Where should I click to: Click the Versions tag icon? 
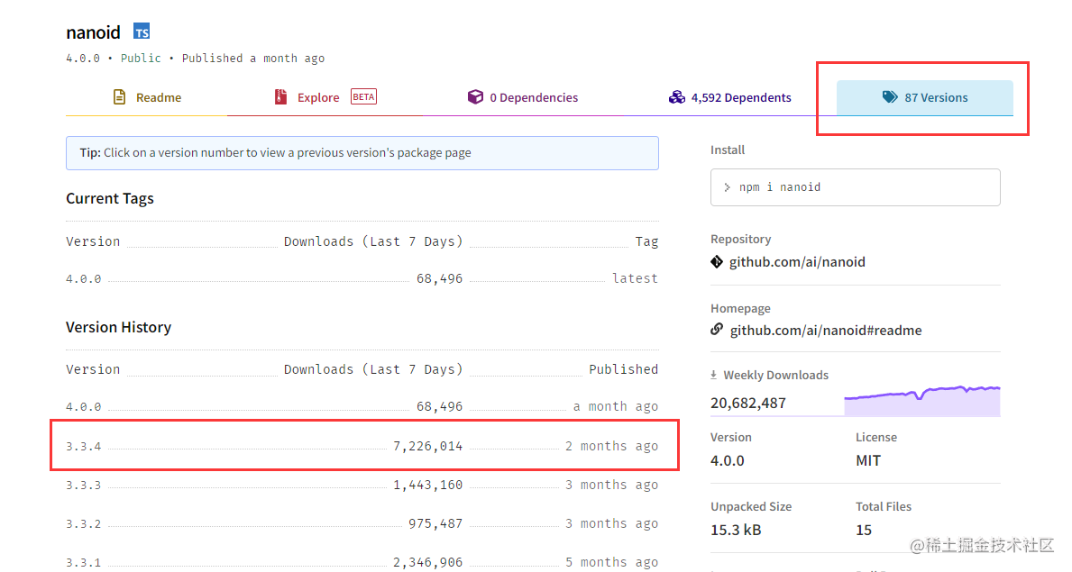pos(890,97)
